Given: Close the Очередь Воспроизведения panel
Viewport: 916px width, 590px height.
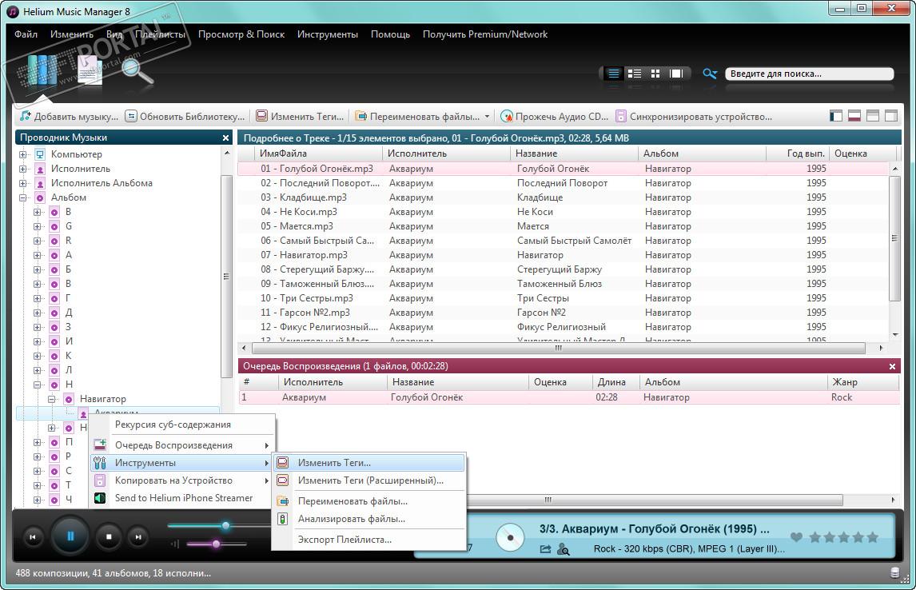Looking at the screenshot, I should pos(892,366).
